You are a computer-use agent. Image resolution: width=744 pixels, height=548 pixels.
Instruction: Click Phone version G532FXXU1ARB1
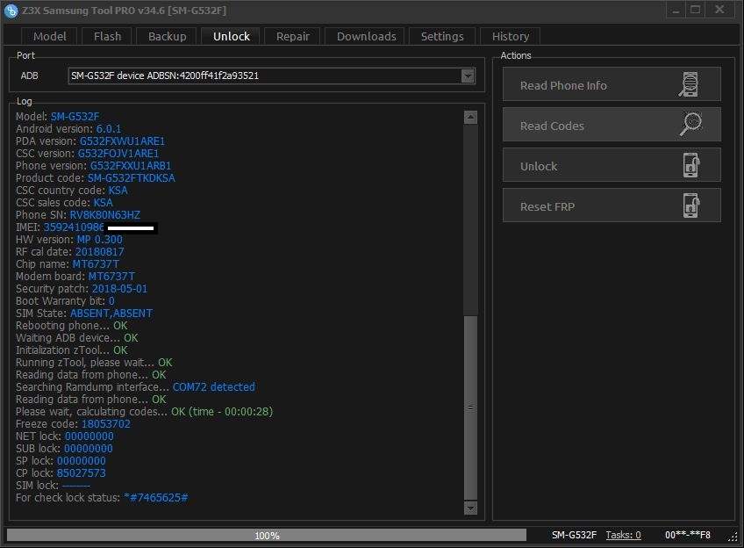131,166
